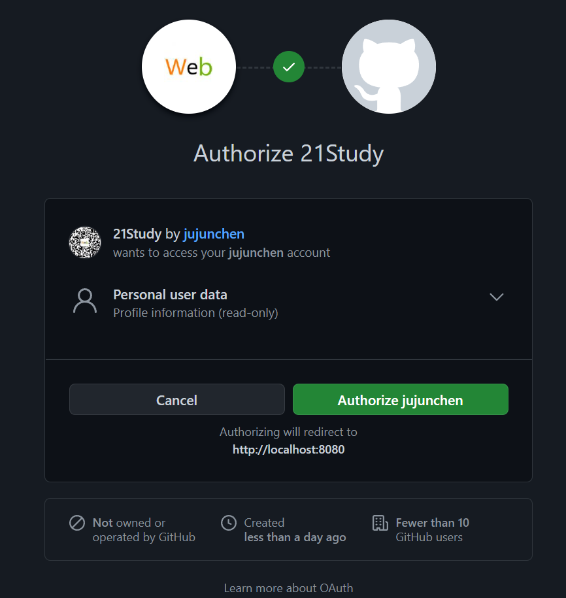The width and height of the screenshot is (566, 598).
Task: Click the Personal user data heading
Action: [x=170, y=295]
